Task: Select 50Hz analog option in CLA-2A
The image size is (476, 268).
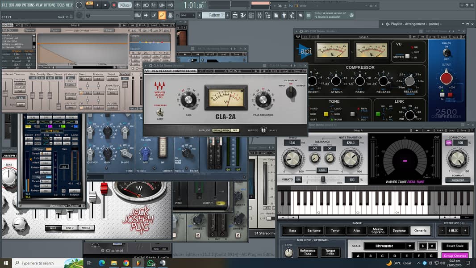Action: [217, 130]
